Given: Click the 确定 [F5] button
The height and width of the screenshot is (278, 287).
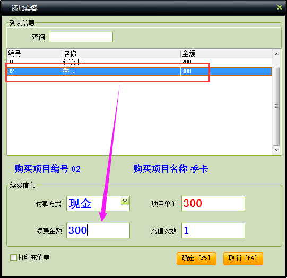Looking at the screenshot, I should 196,258.
